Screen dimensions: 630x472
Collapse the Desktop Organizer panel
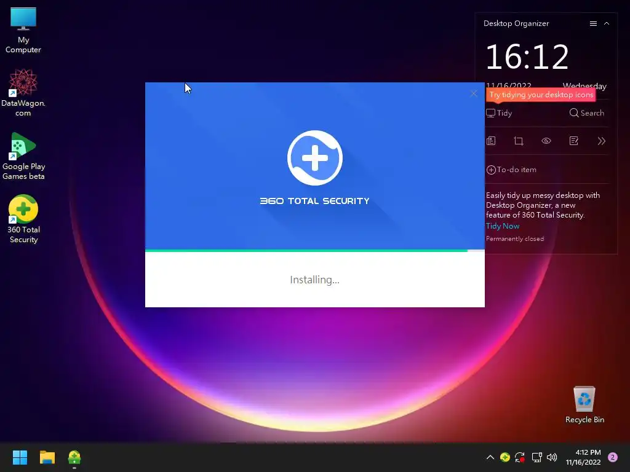tap(607, 24)
